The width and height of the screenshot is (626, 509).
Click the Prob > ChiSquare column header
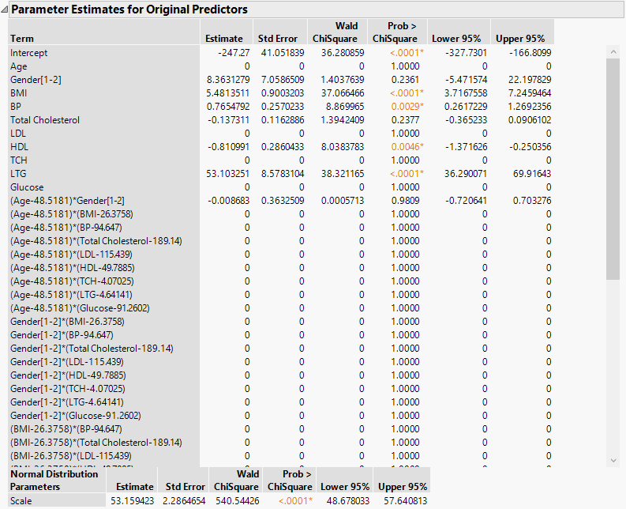tap(395, 32)
